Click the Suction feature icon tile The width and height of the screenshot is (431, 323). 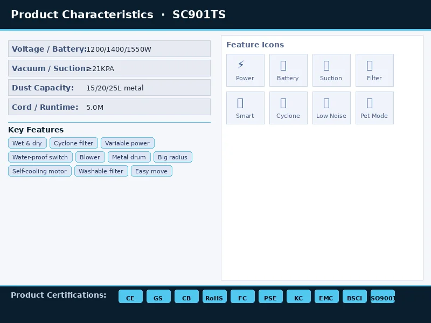click(331, 71)
